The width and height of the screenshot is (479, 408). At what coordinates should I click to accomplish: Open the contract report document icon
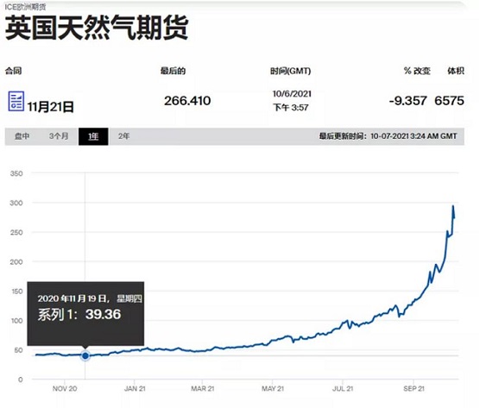point(16,101)
